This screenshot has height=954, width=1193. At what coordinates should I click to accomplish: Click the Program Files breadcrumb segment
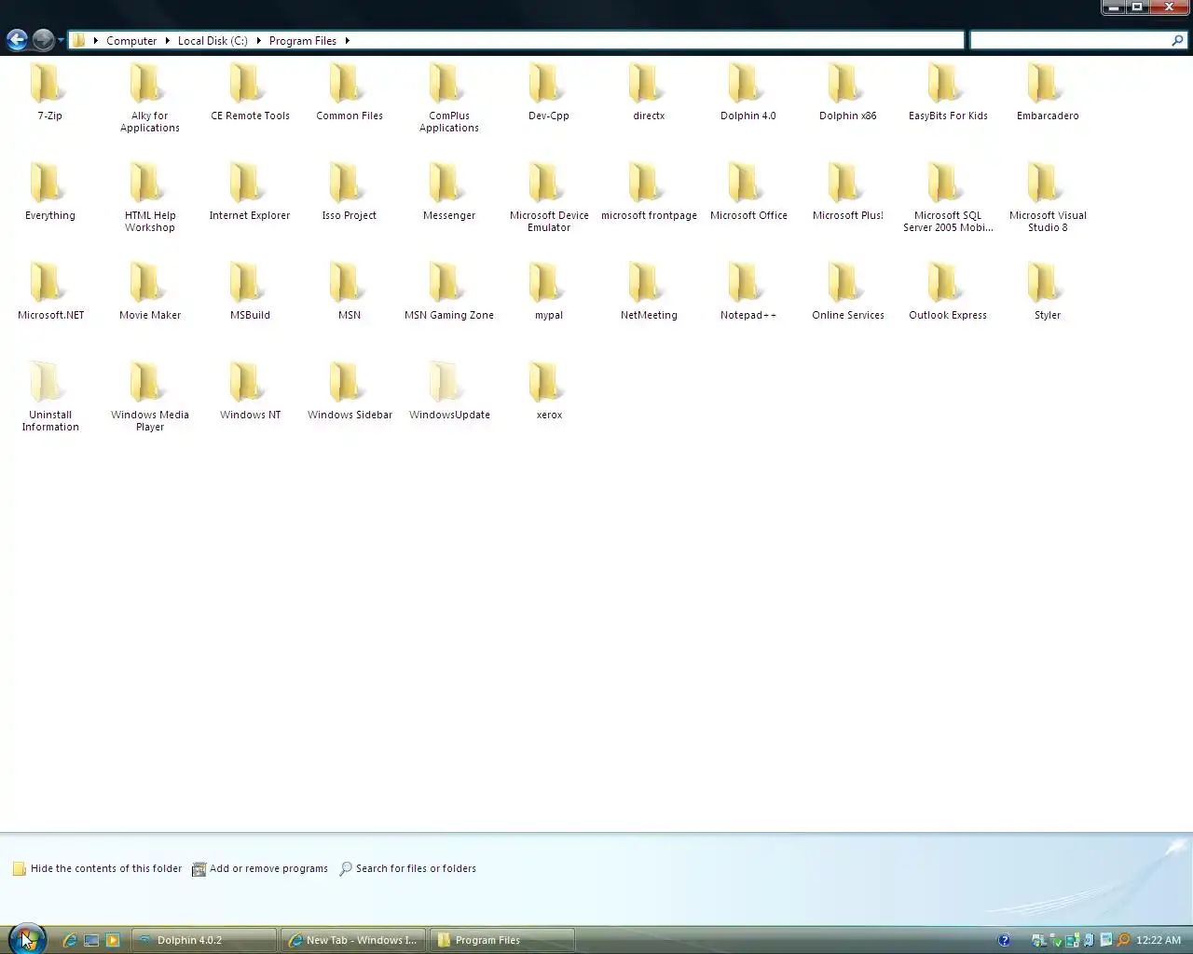[x=302, y=40]
